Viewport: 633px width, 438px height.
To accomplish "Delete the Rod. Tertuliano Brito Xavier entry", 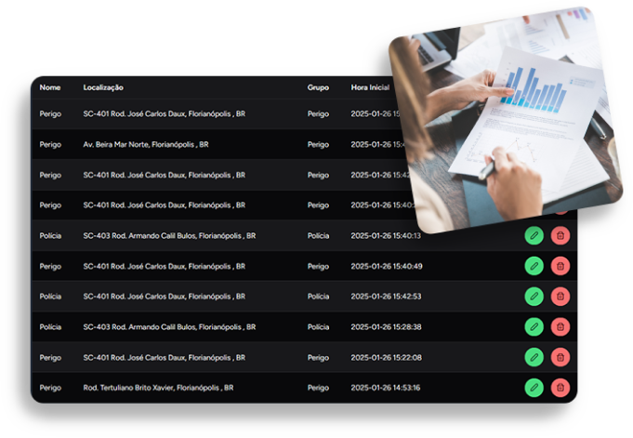I will (x=560, y=388).
